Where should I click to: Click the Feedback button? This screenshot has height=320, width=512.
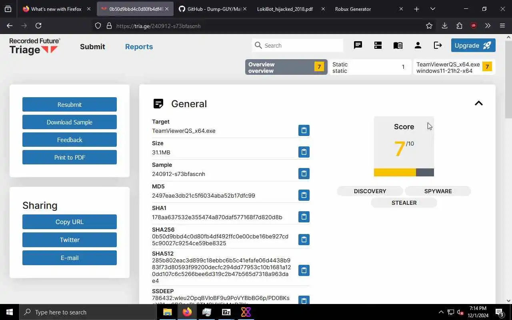(70, 140)
